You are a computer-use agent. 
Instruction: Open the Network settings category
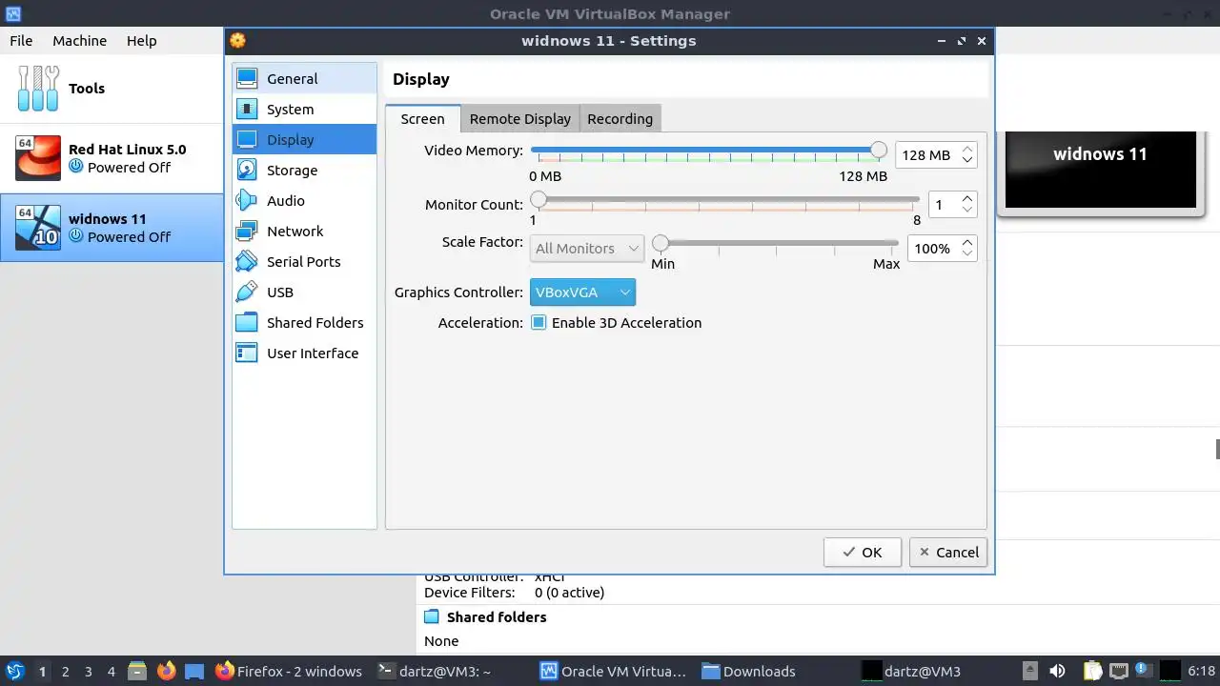[304, 232]
